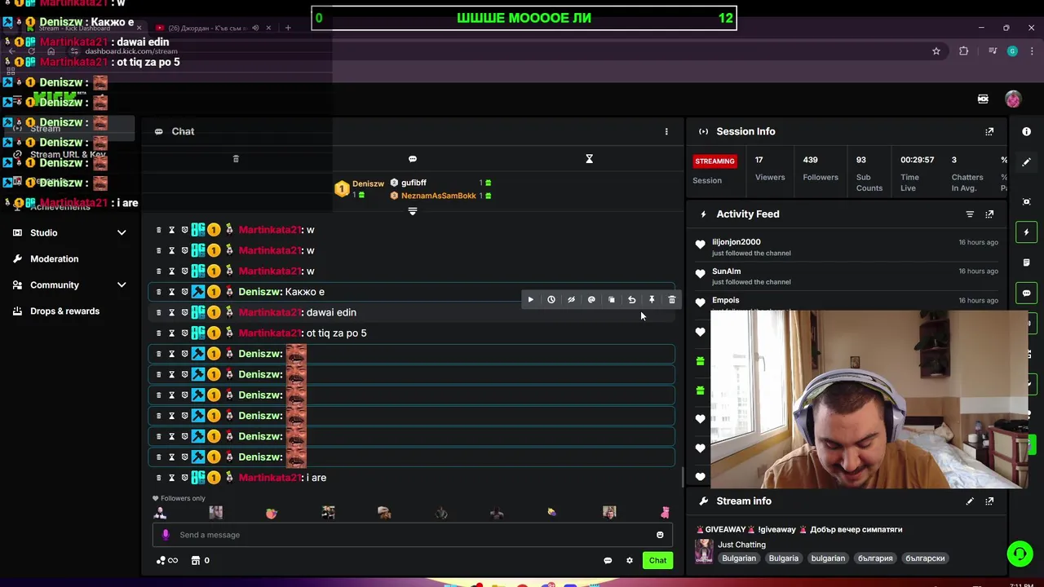Delete the 'dawai edin' message with its trash icon

tap(158, 312)
